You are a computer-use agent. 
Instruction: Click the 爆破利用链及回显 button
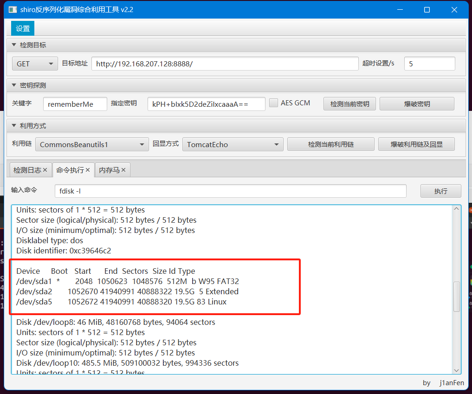(417, 144)
